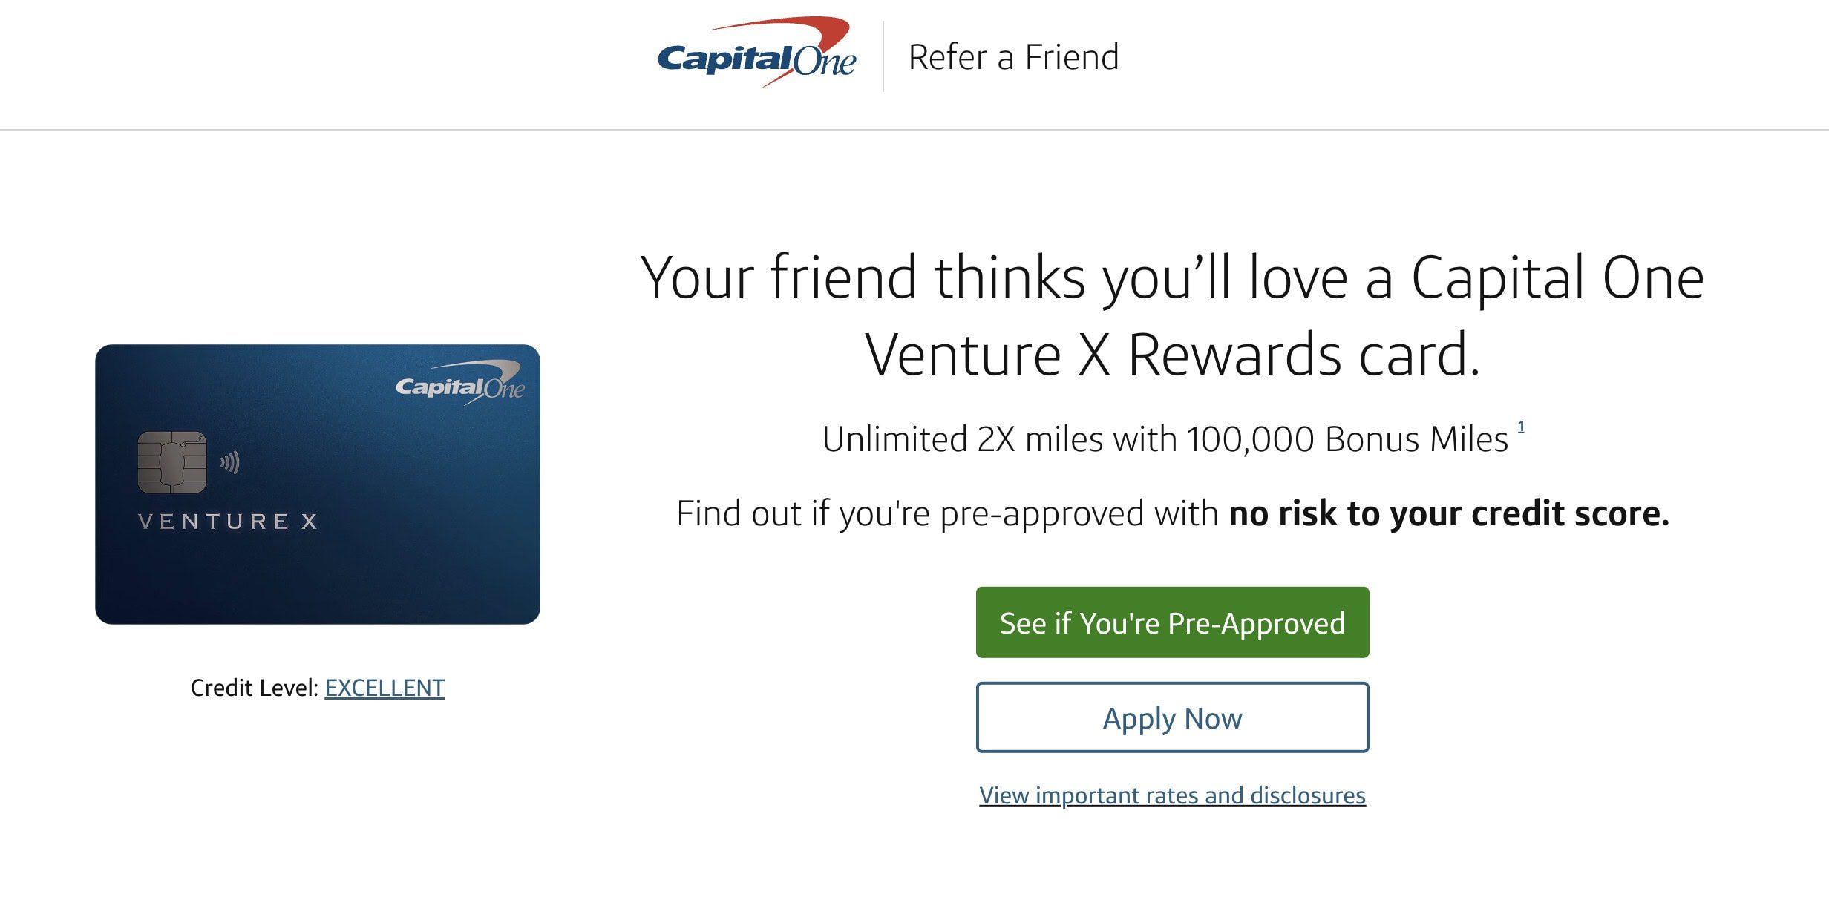View important rates and disclosures

point(1171,794)
